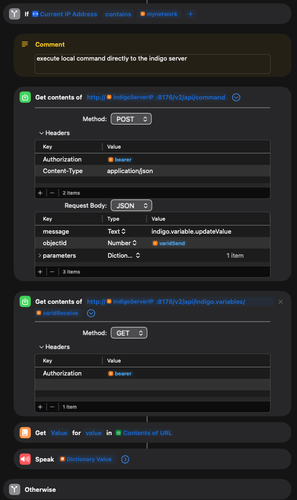Click the Otherwise action branch icon

15,489
